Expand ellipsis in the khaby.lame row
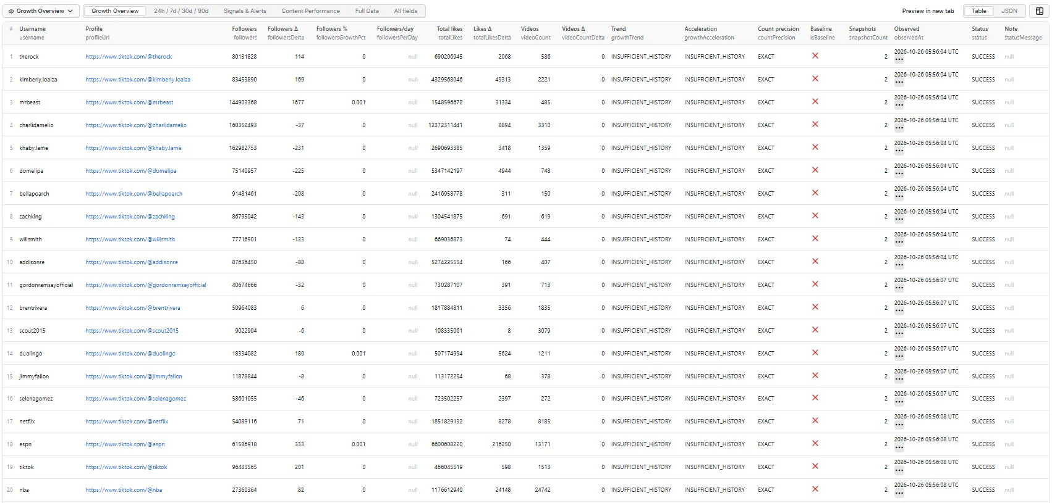This screenshot has height=503, width=1052. pyautogui.click(x=899, y=151)
